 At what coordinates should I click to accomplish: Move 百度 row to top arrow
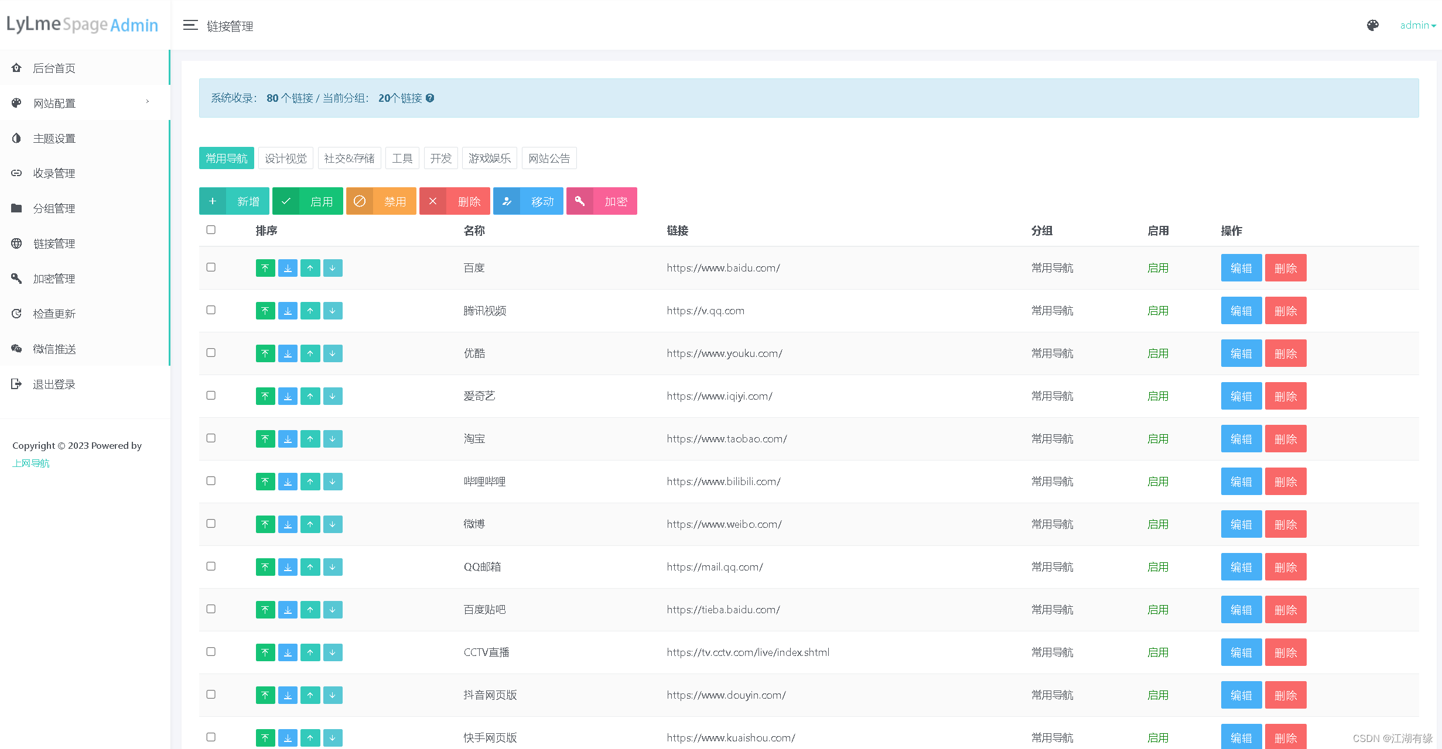point(265,268)
